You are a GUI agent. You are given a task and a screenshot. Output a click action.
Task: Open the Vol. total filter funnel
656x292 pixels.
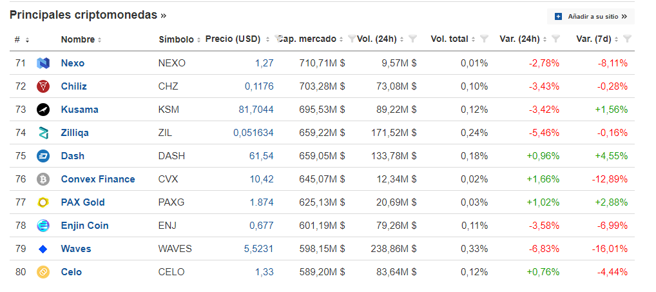pyautogui.click(x=484, y=39)
